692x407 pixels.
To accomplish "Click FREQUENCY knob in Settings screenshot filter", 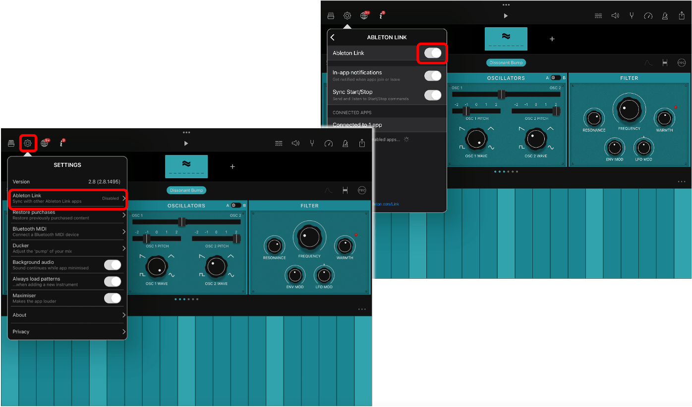I will [309, 237].
